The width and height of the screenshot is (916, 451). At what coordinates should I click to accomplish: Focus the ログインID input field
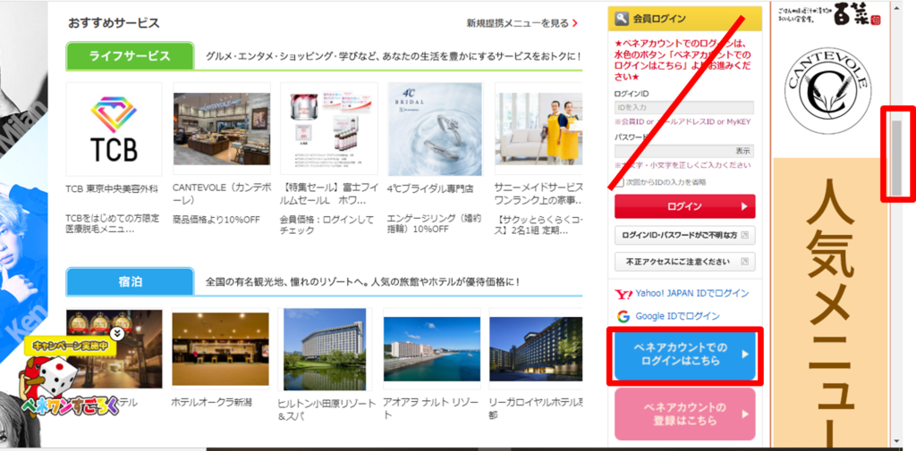tap(684, 107)
